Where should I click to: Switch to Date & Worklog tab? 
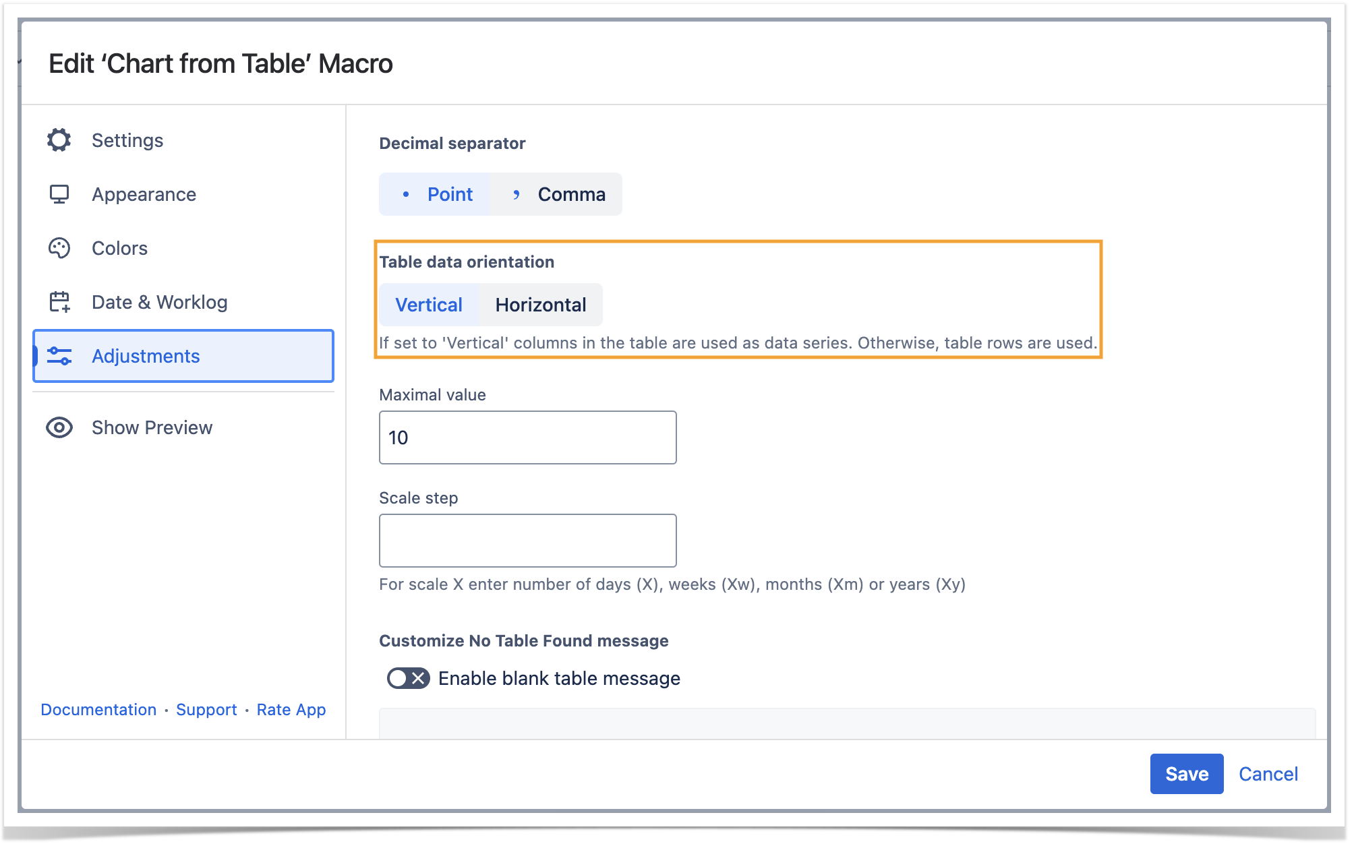tap(159, 302)
